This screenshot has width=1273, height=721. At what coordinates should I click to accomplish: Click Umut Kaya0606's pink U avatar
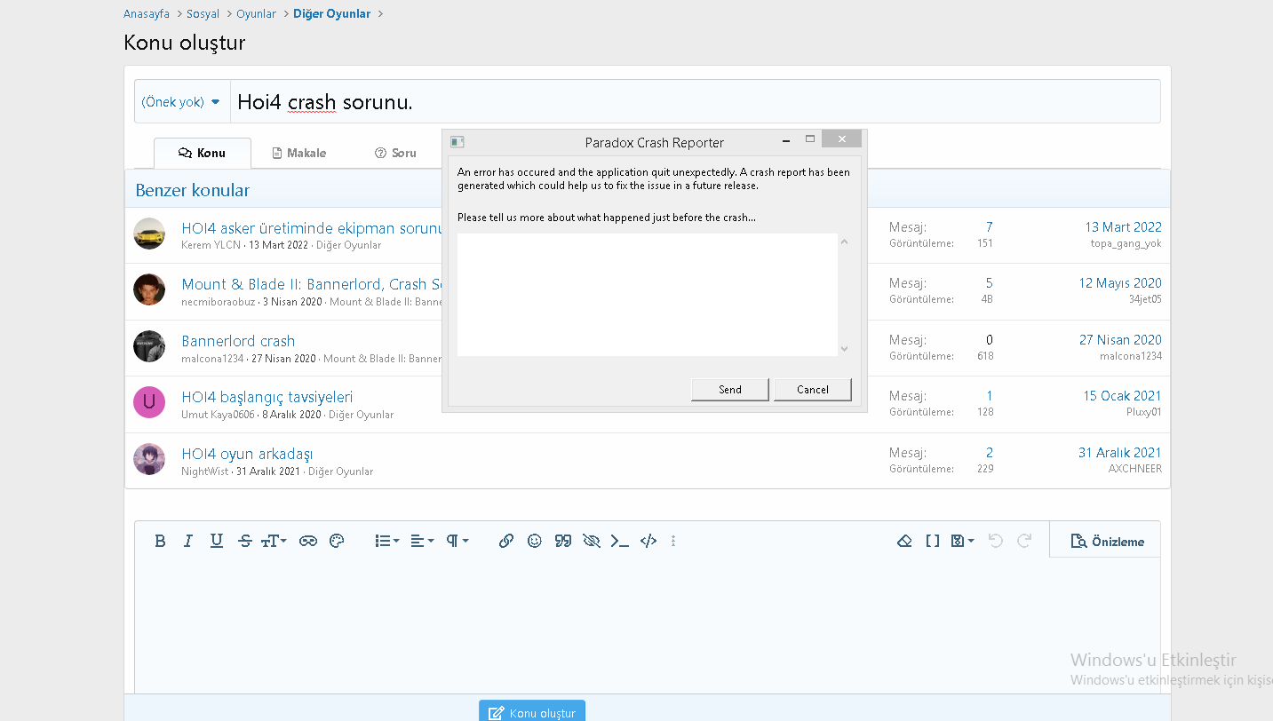pyautogui.click(x=149, y=402)
